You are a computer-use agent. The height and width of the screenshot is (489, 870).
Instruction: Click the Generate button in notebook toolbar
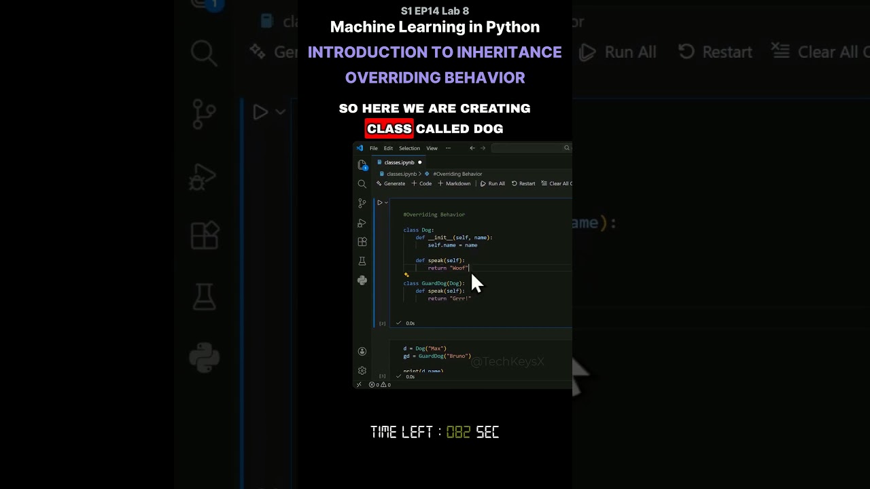click(391, 183)
